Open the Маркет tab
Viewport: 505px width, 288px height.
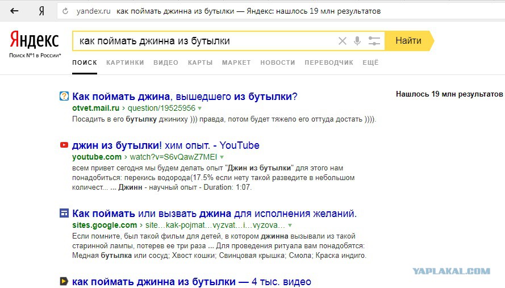point(236,62)
